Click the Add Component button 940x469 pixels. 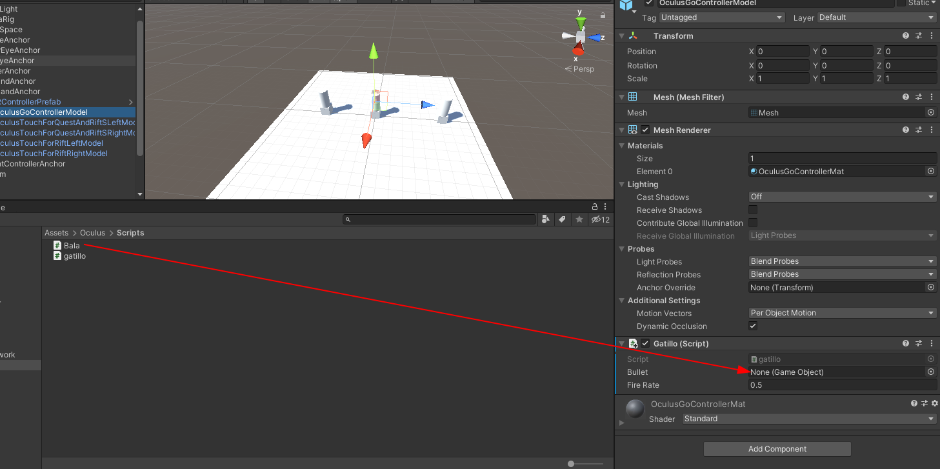(x=777, y=449)
